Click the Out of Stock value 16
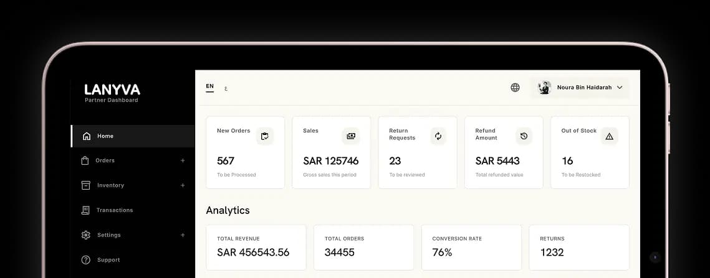 point(567,161)
